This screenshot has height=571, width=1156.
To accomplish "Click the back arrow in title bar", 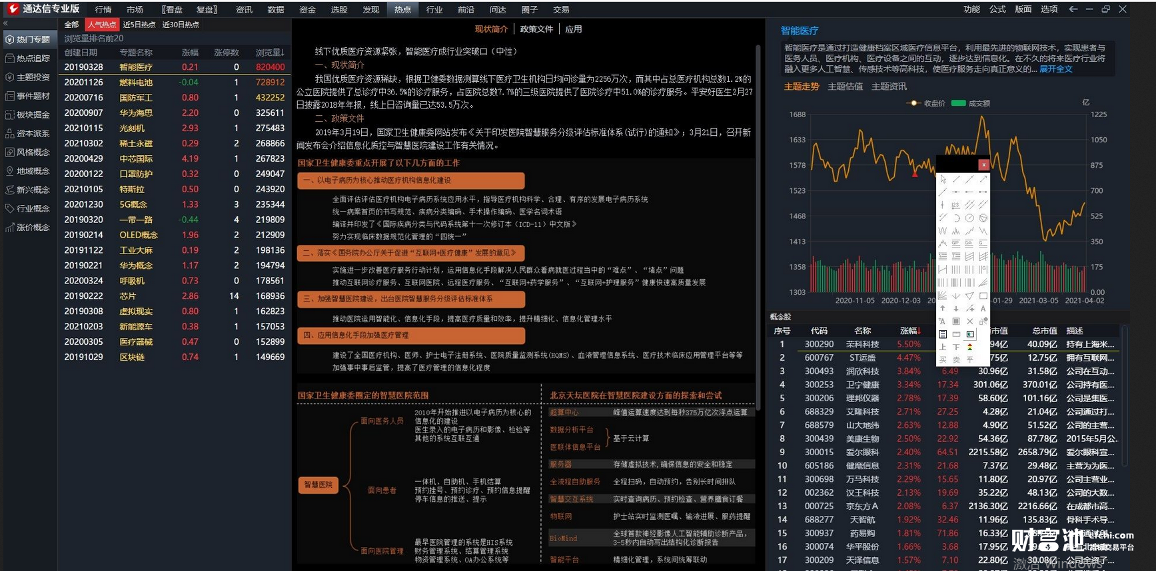I will pyautogui.click(x=1073, y=9).
